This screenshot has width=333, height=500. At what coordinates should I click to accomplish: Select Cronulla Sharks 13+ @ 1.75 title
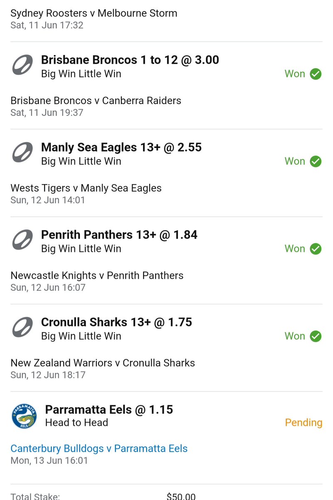(x=117, y=322)
